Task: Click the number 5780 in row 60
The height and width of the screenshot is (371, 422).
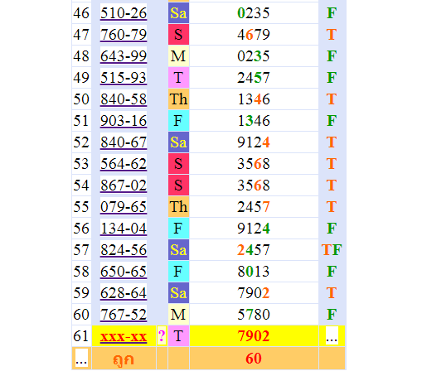Action: 254,315
